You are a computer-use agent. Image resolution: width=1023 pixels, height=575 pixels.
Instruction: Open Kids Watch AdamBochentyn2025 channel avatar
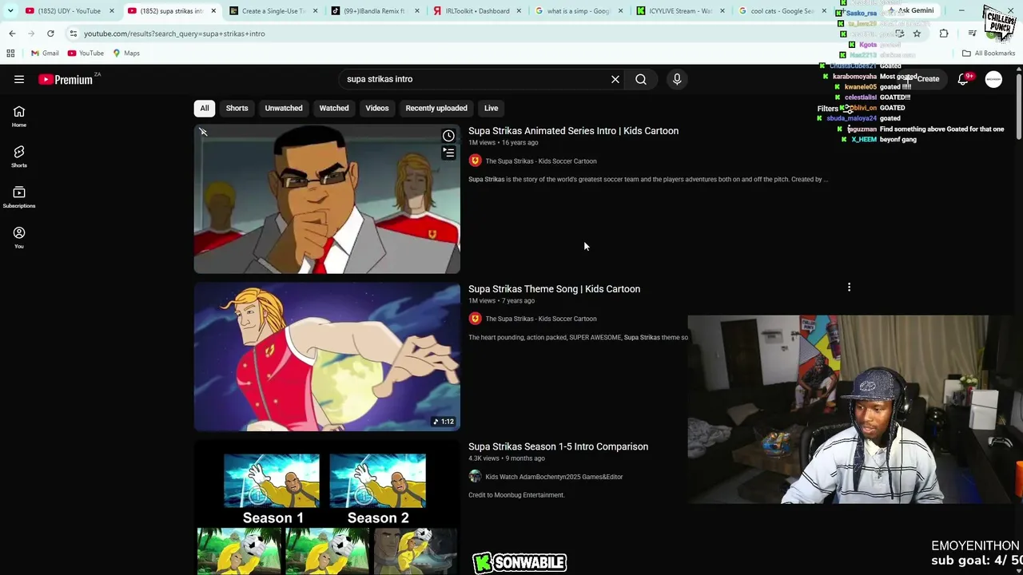(x=475, y=477)
